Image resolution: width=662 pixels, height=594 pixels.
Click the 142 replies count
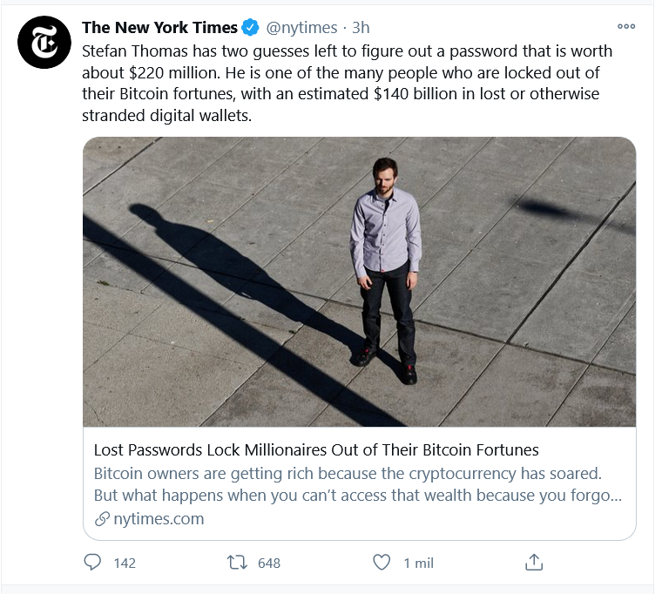(x=125, y=564)
